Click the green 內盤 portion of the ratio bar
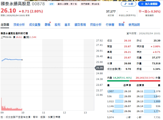Screen dimensions: 163x120 [x=118, y=81]
